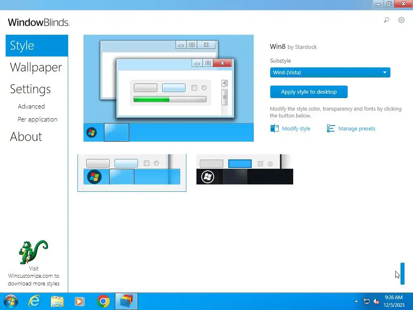Click the Manage presets list icon
413x310 pixels.
tap(331, 128)
